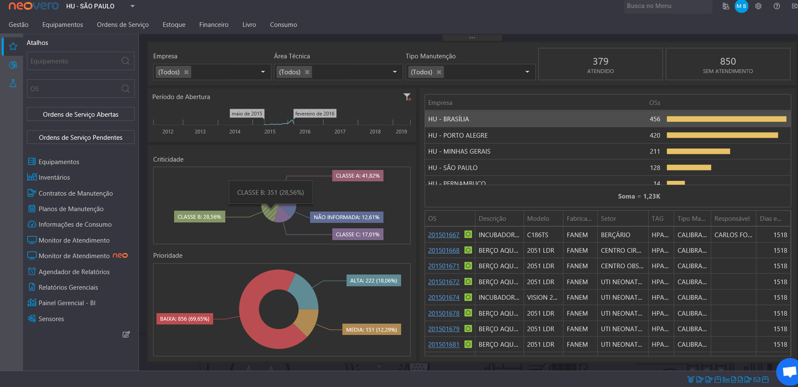
Task: Expand the Empresa dropdown
Action: pyautogui.click(x=263, y=72)
